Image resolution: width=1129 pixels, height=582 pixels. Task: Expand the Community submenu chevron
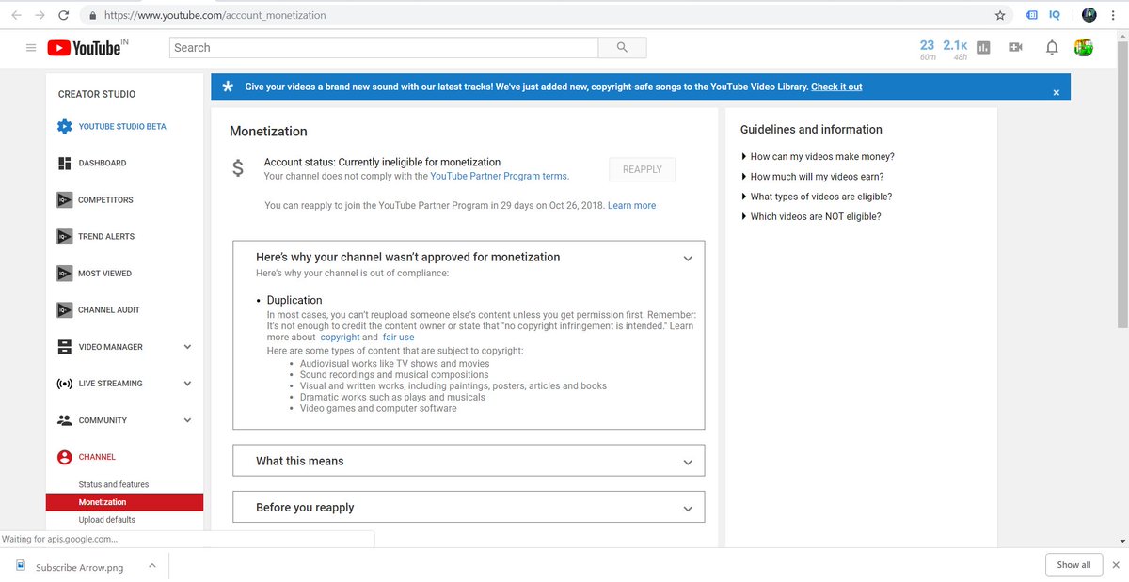pyautogui.click(x=187, y=420)
